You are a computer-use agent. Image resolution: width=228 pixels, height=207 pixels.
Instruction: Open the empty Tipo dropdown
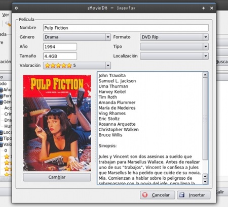coord(174,46)
